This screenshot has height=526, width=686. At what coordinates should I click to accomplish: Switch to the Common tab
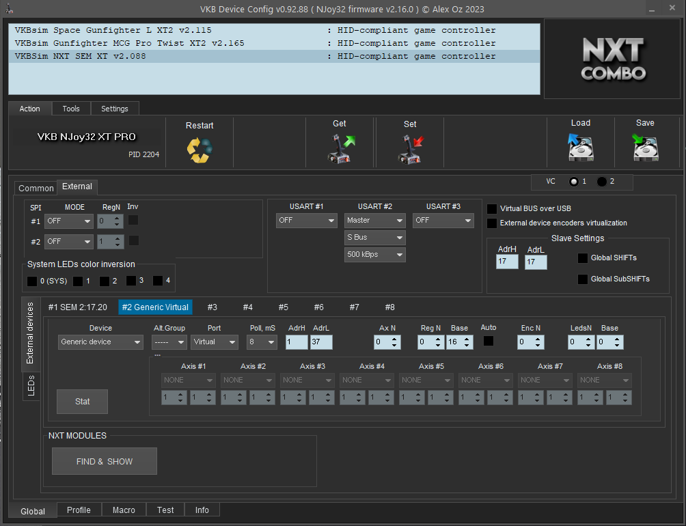coord(36,188)
